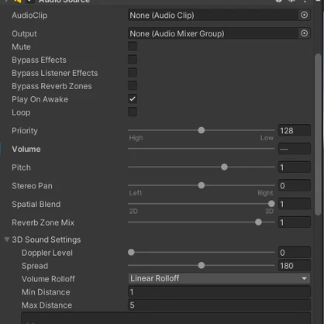Select the Doppler Level value field

(295, 253)
